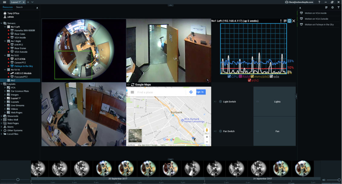This screenshot has width=342, height=184.
Task: Open Google Maps directions
Action: pos(191,92)
